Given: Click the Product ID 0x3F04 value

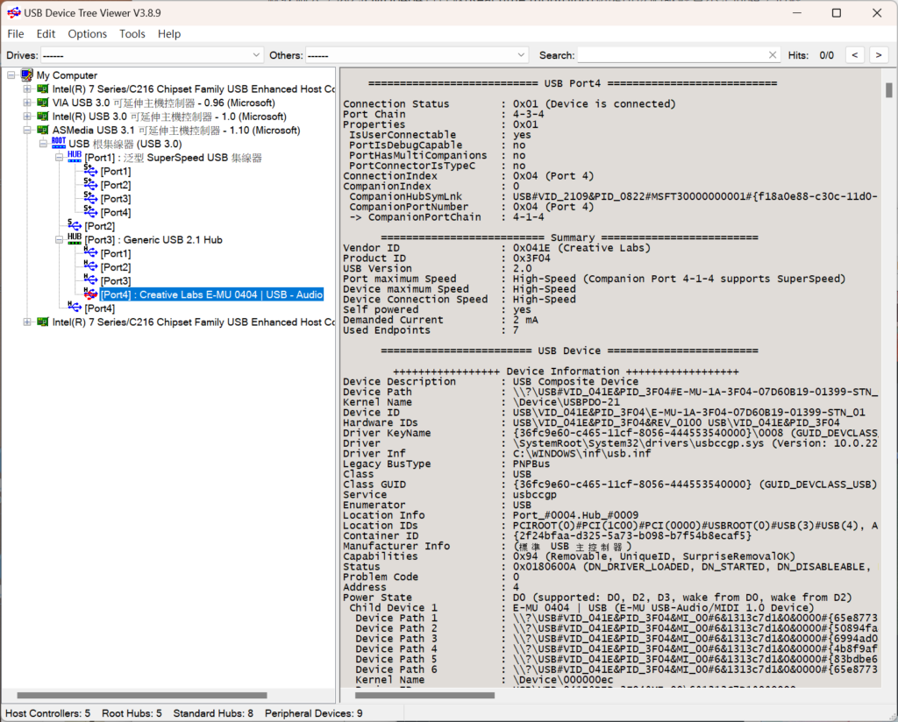Looking at the screenshot, I should tap(531, 258).
